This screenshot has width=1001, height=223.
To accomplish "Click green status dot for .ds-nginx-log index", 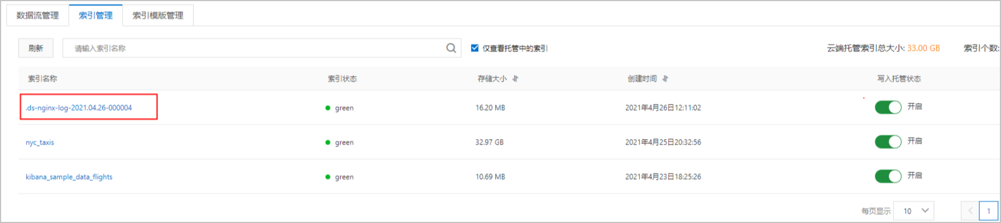I will [328, 108].
